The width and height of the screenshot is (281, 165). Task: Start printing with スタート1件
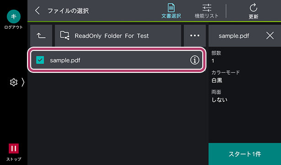pyautogui.click(x=245, y=154)
